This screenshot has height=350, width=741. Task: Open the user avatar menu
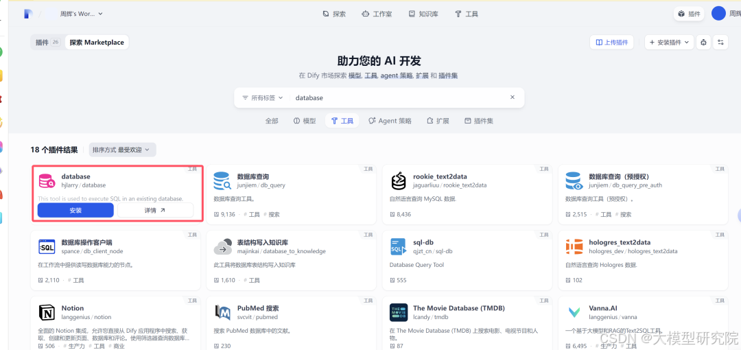pos(719,13)
